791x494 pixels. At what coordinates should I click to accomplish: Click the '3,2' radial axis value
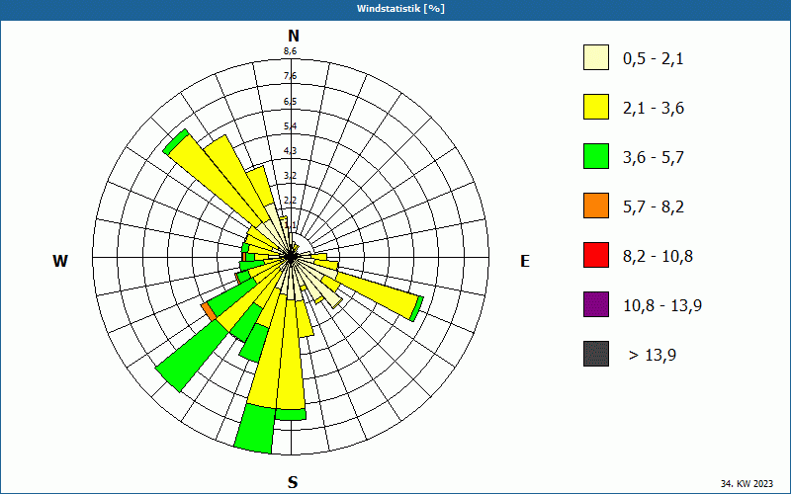290,176
